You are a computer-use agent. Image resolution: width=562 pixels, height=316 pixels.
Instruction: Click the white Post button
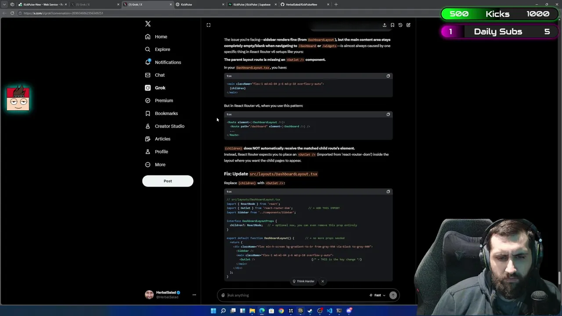click(x=168, y=181)
